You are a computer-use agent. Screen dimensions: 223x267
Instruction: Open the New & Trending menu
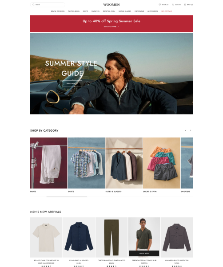click(x=58, y=11)
